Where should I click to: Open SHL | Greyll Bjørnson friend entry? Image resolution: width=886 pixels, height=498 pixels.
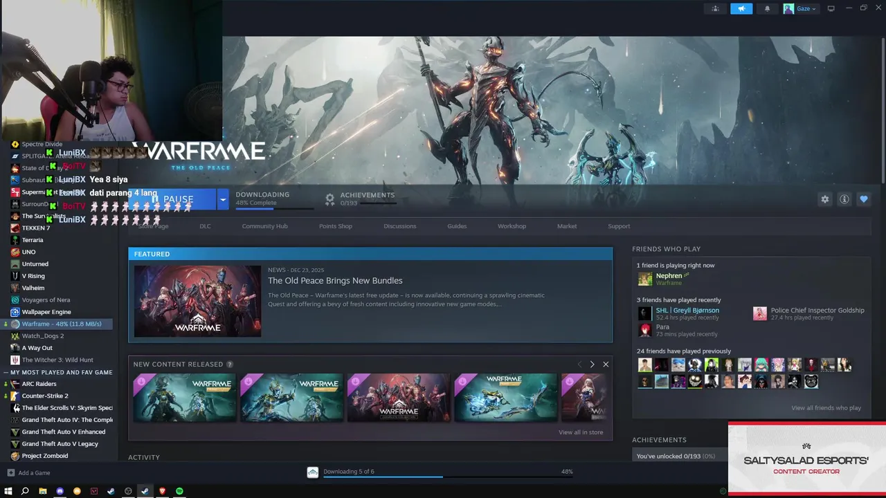tap(687, 310)
